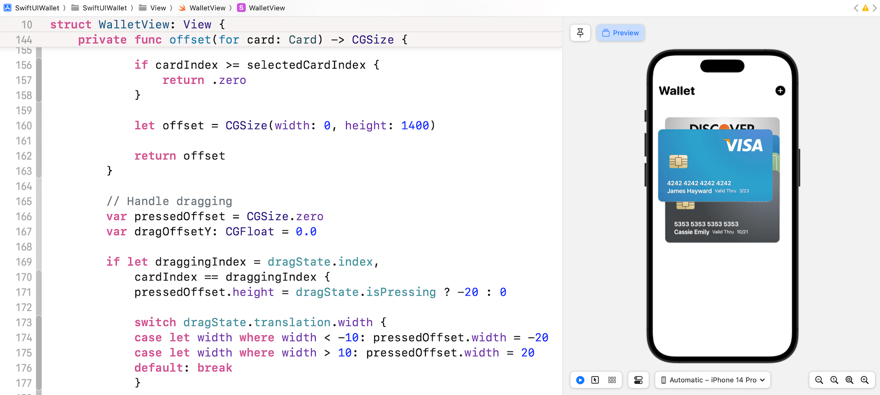880x395 pixels.
Task: Click 'return .zero' statement
Action: pos(204,80)
